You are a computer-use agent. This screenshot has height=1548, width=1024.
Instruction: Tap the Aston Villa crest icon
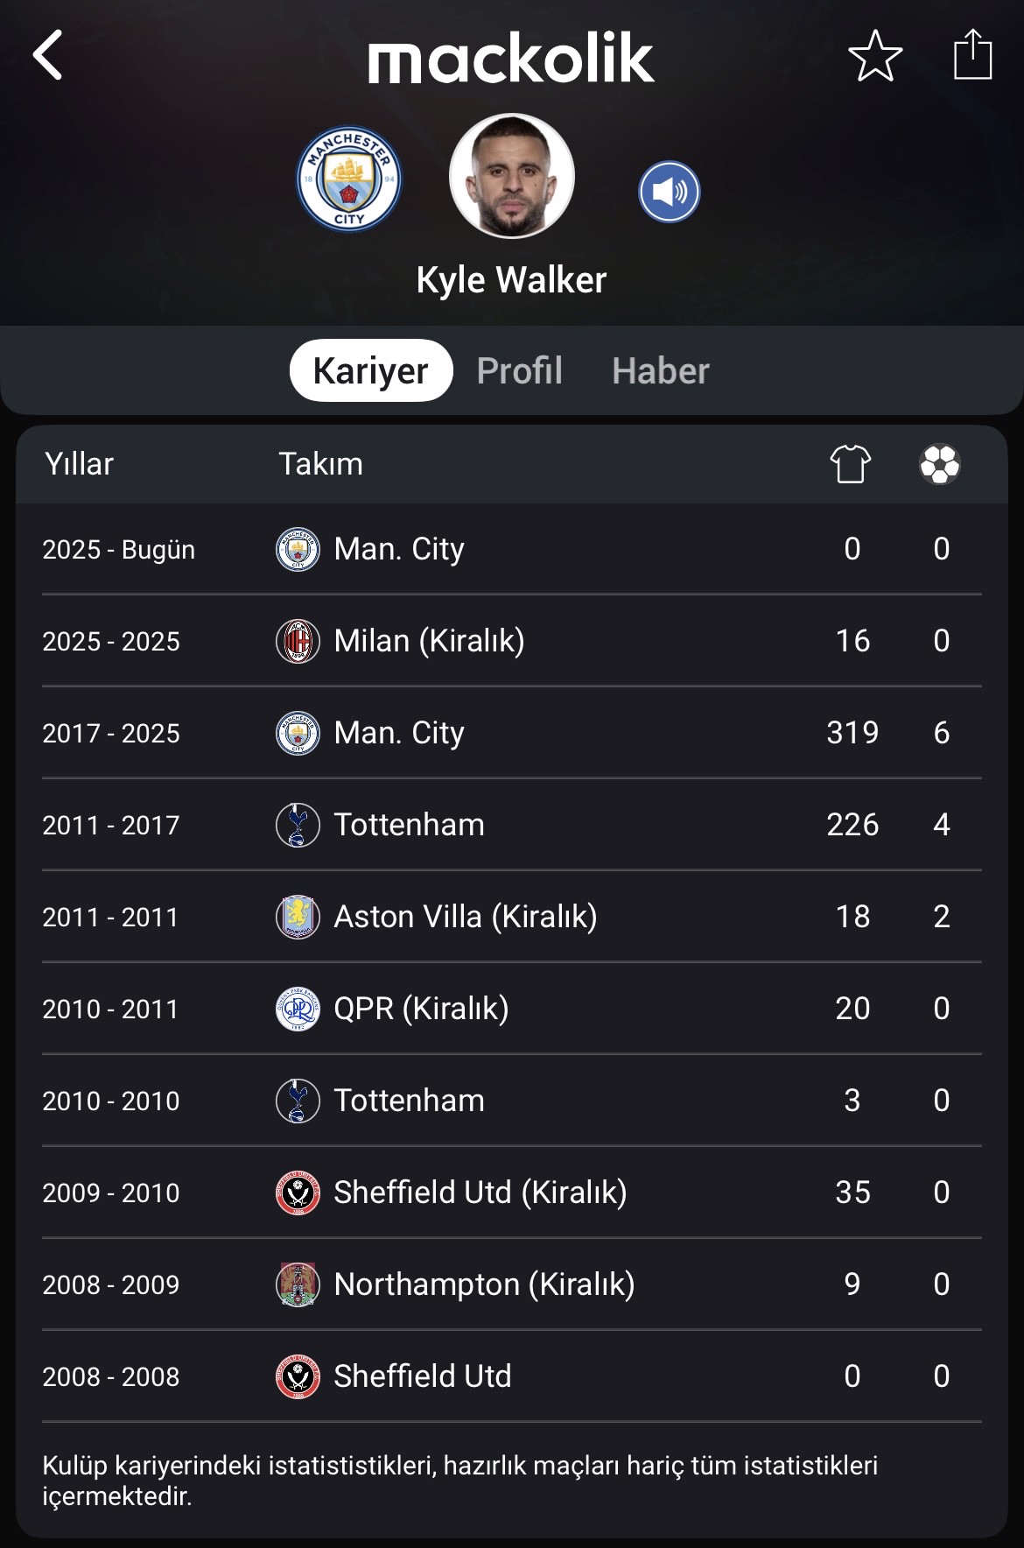coord(298,917)
